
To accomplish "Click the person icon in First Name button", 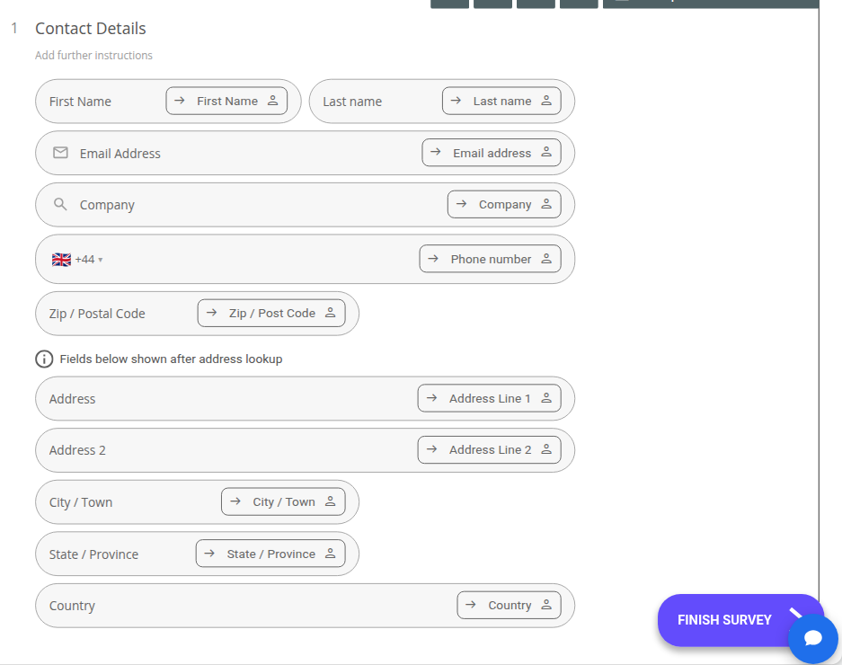I will (x=273, y=101).
